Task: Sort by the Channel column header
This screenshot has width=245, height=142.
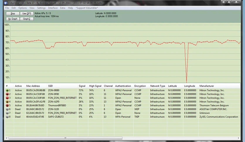Action: 108,86
